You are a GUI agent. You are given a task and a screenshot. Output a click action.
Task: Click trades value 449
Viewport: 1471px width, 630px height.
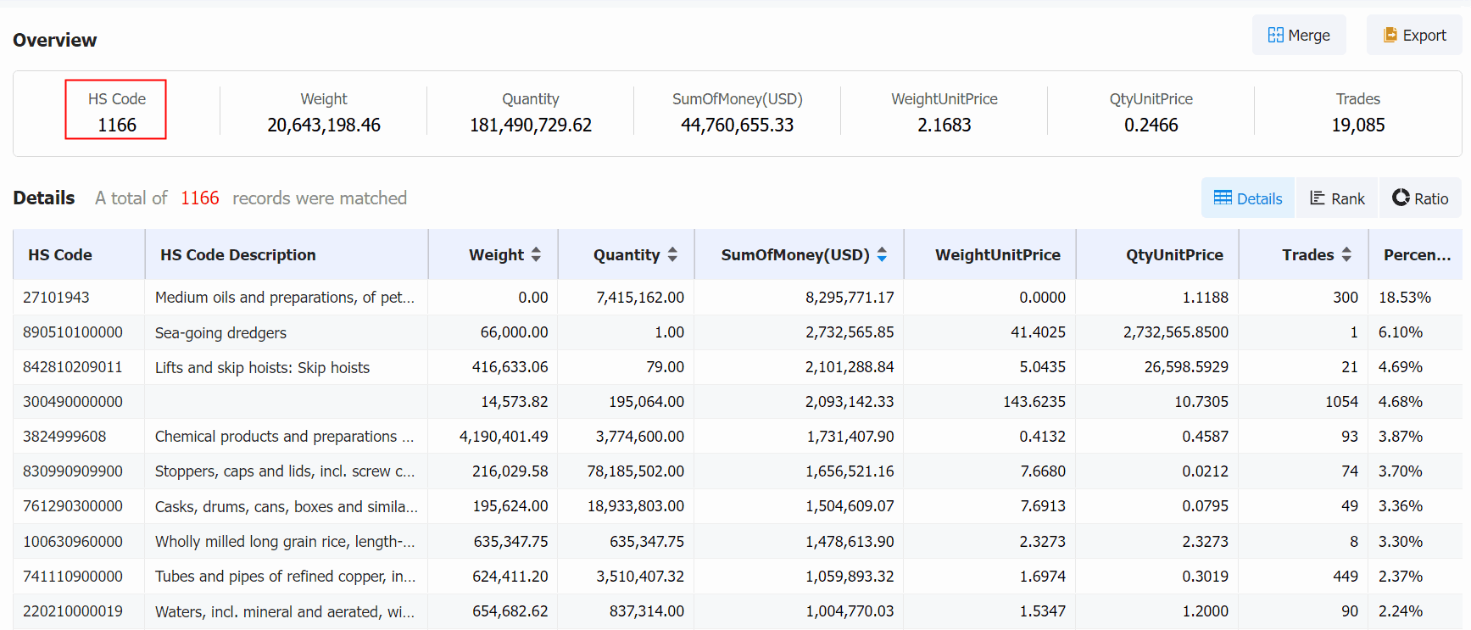click(1346, 577)
